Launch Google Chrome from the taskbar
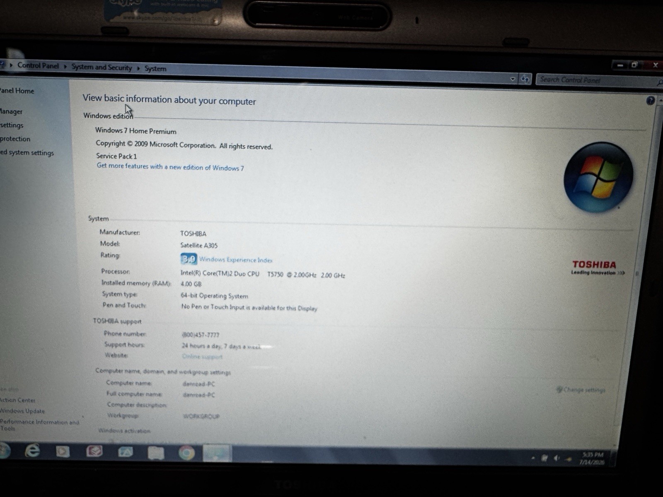The width and height of the screenshot is (663, 497). tap(186, 453)
